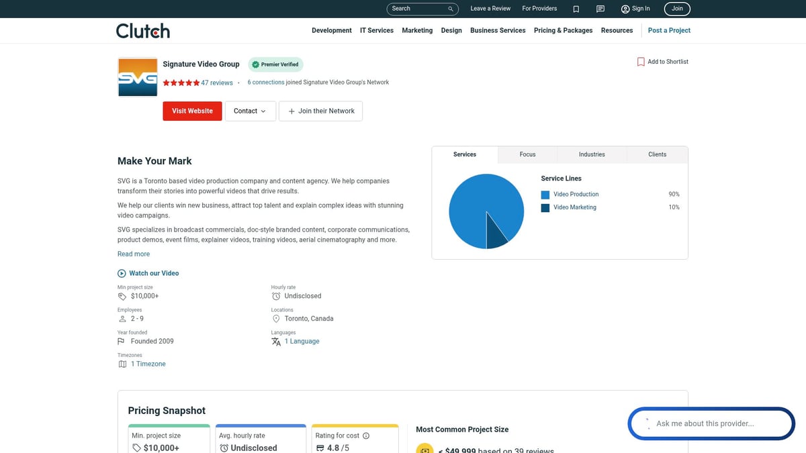Image resolution: width=806 pixels, height=453 pixels.
Task: Click the five-star rating icons
Action: tap(181, 83)
